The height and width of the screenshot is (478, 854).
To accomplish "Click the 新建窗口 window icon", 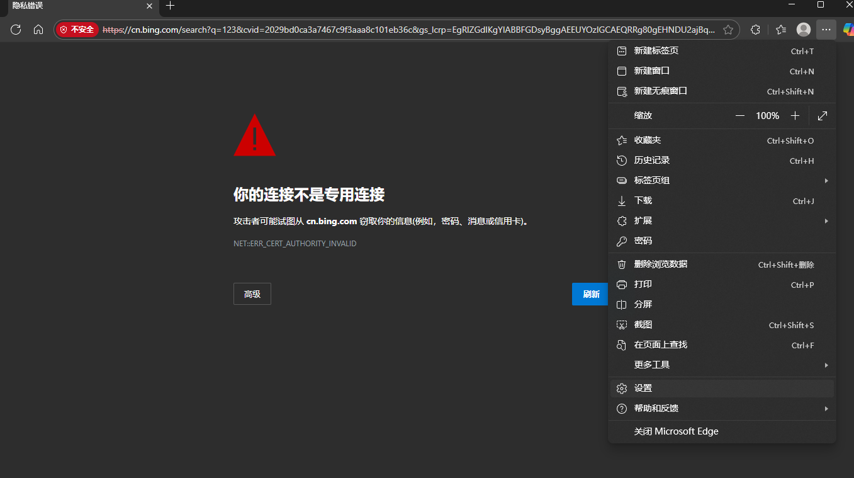I will [622, 71].
